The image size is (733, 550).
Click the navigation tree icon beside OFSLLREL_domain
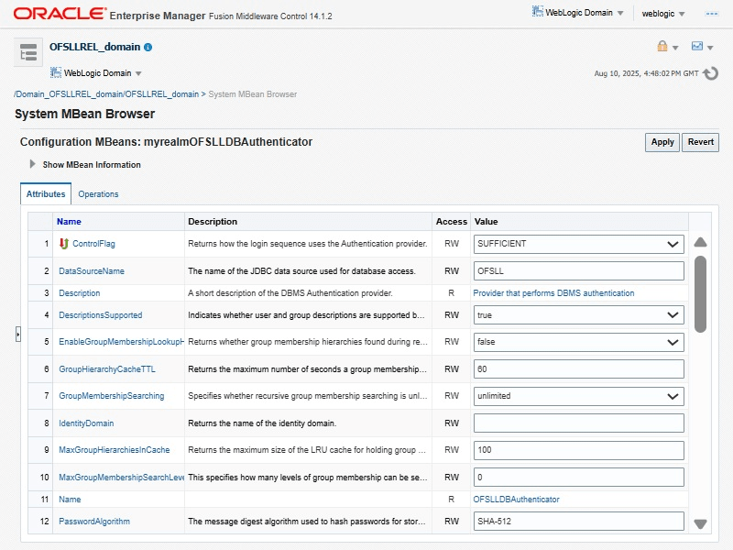pyautogui.click(x=28, y=52)
